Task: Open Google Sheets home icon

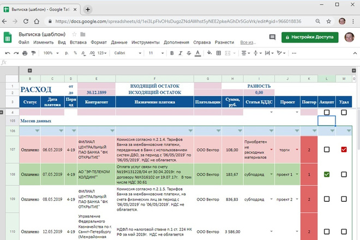Action: [8, 37]
